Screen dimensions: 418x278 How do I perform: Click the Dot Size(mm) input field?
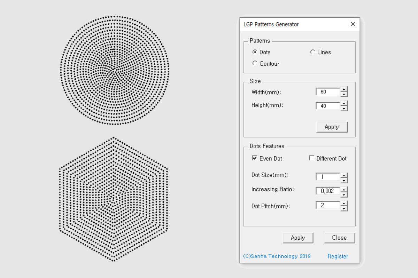(x=328, y=177)
